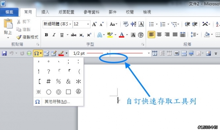Screen dimensions: 220x130
Task: Click Draw Table pencil icon
Action: pos(54,53)
